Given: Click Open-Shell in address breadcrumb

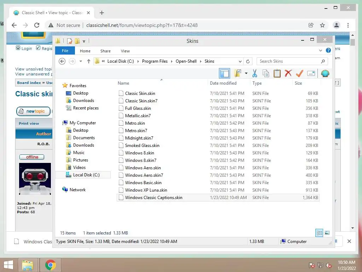Looking at the screenshot, I should [x=186, y=61].
